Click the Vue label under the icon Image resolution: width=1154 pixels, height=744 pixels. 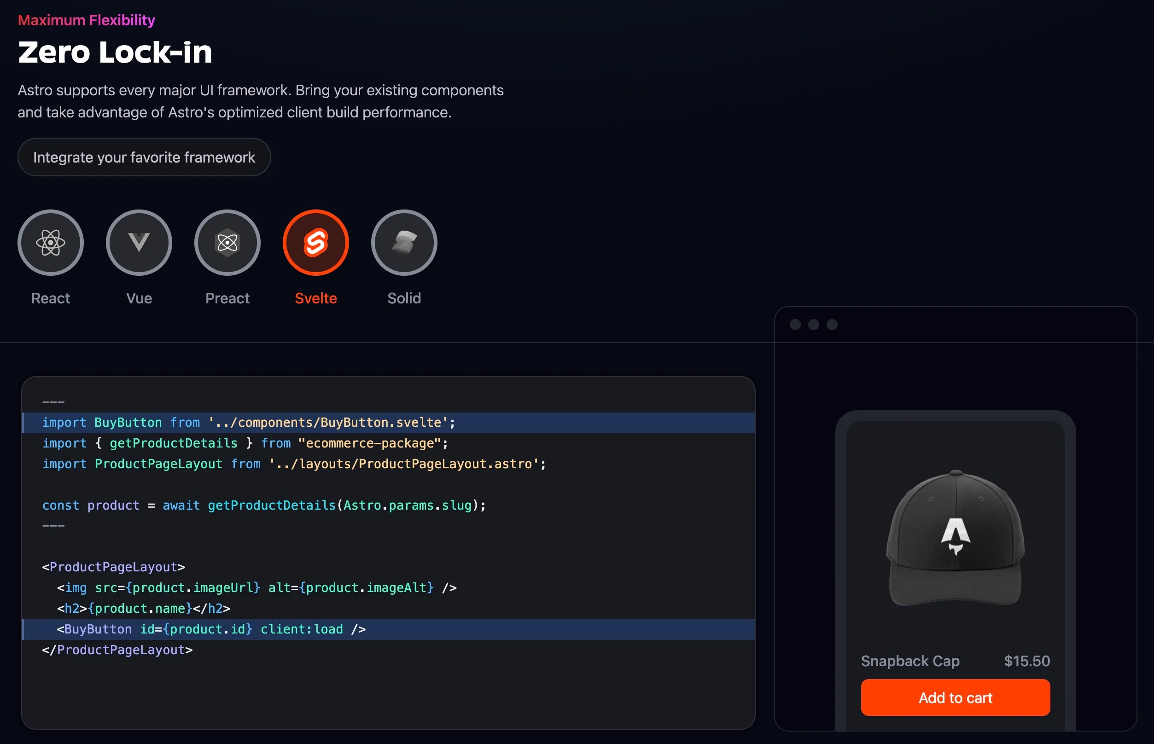pyautogui.click(x=139, y=298)
